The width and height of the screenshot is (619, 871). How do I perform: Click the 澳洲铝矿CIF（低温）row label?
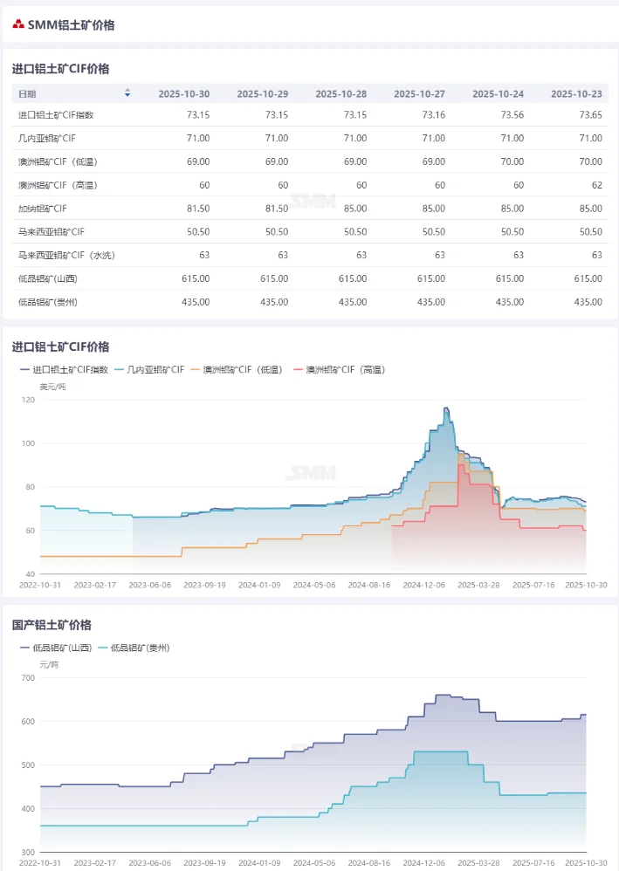coord(58,161)
